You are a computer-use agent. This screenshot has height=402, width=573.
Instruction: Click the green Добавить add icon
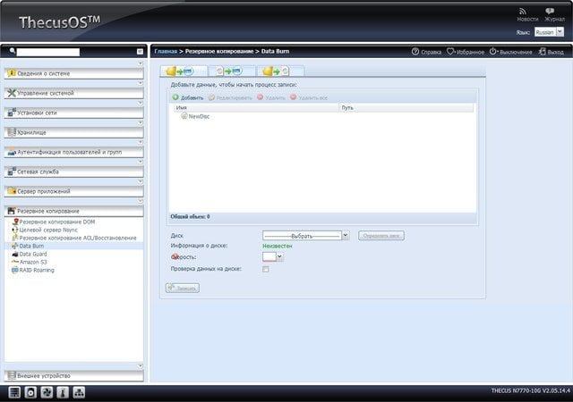(x=175, y=97)
